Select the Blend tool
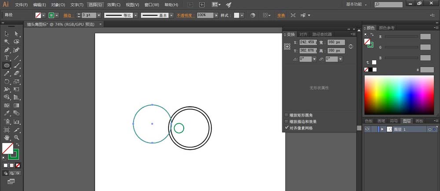Viewport: 440px width, 191px height. [x=16, y=113]
